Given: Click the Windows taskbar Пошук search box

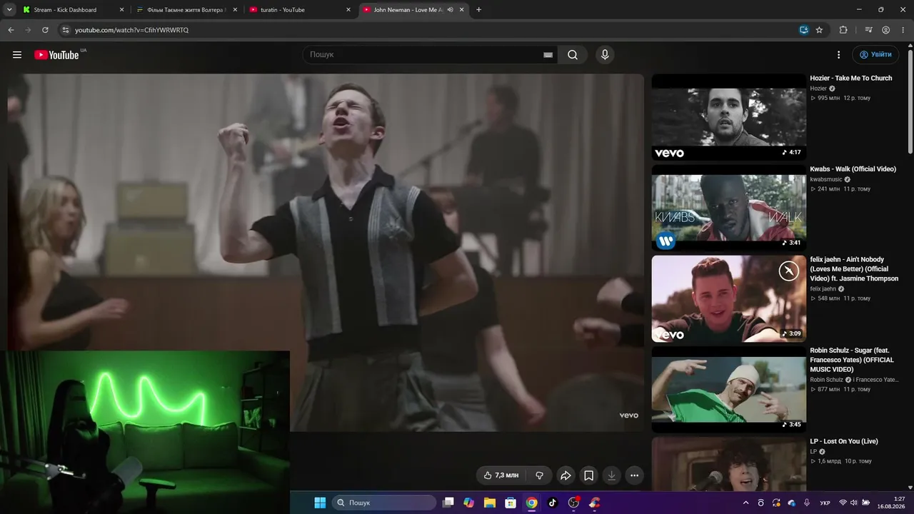Looking at the screenshot, I should coord(384,503).
